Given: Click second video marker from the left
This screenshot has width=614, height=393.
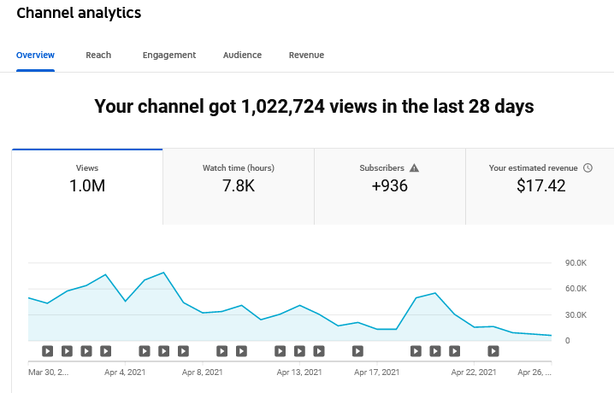Looking at the screenshot, I should coord(67,350).
